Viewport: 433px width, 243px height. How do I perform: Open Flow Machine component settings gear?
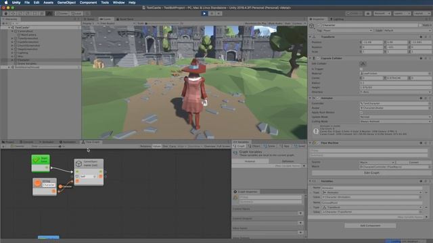tap(426, 143)
